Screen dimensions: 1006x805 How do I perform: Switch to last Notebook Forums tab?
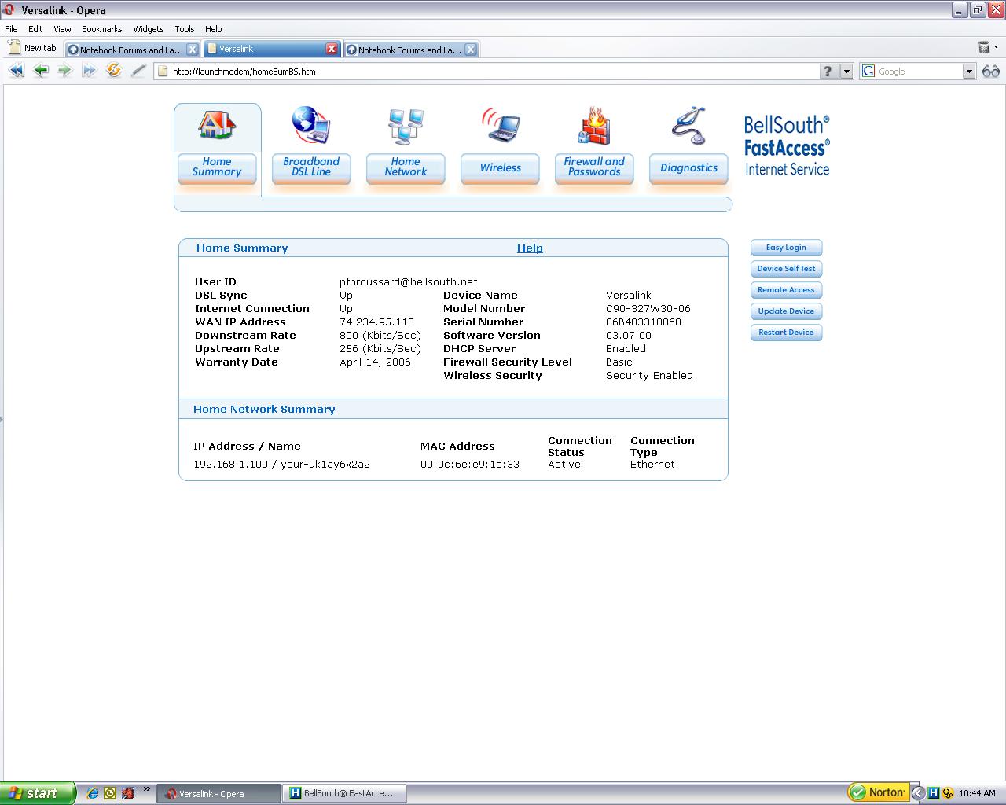click(410, 50)
